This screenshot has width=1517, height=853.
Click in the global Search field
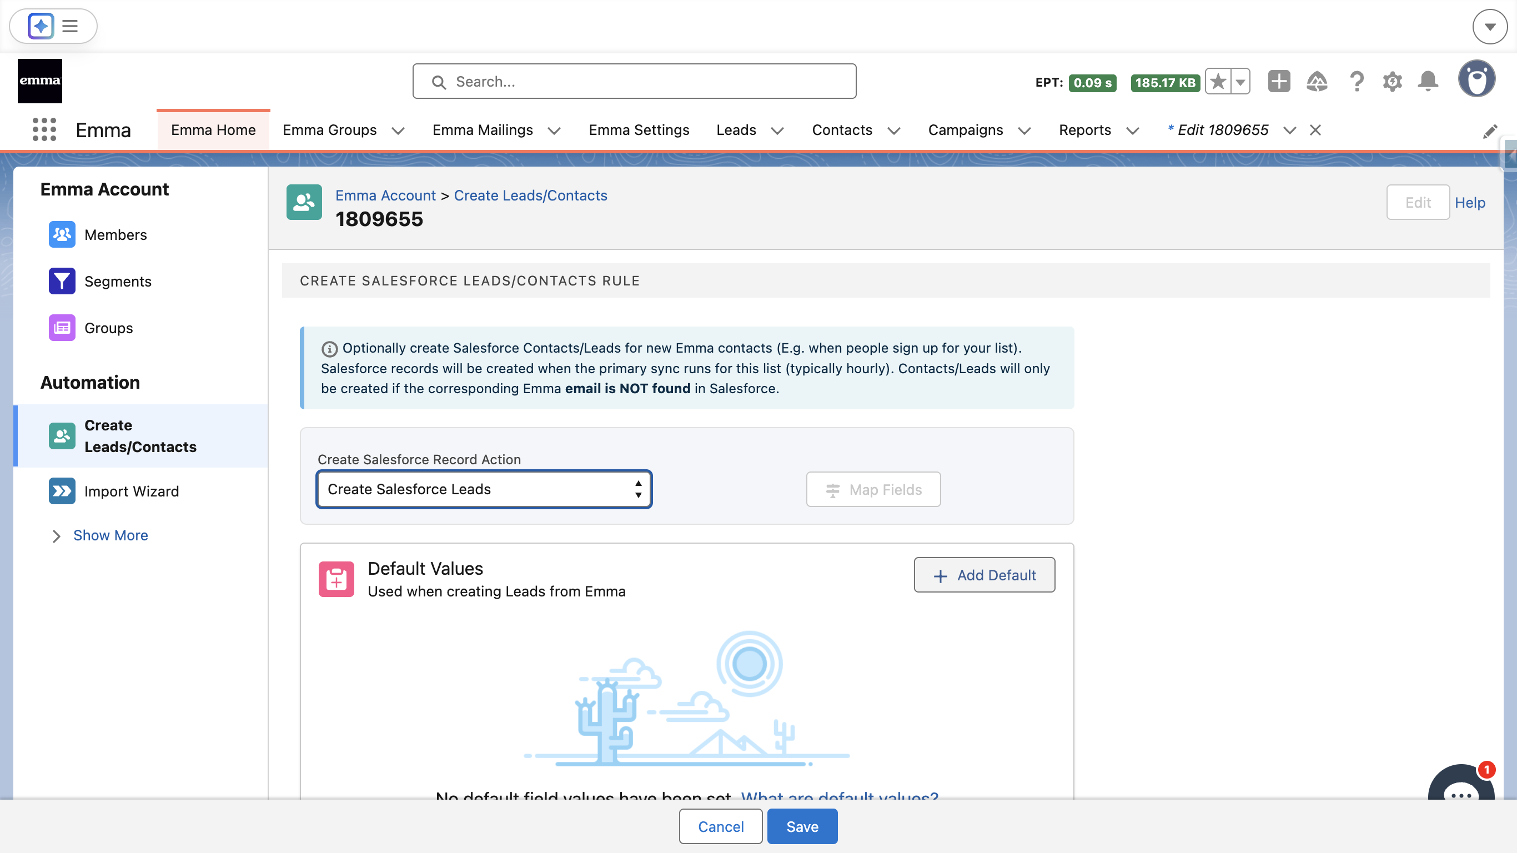click(x=634, y=81)
